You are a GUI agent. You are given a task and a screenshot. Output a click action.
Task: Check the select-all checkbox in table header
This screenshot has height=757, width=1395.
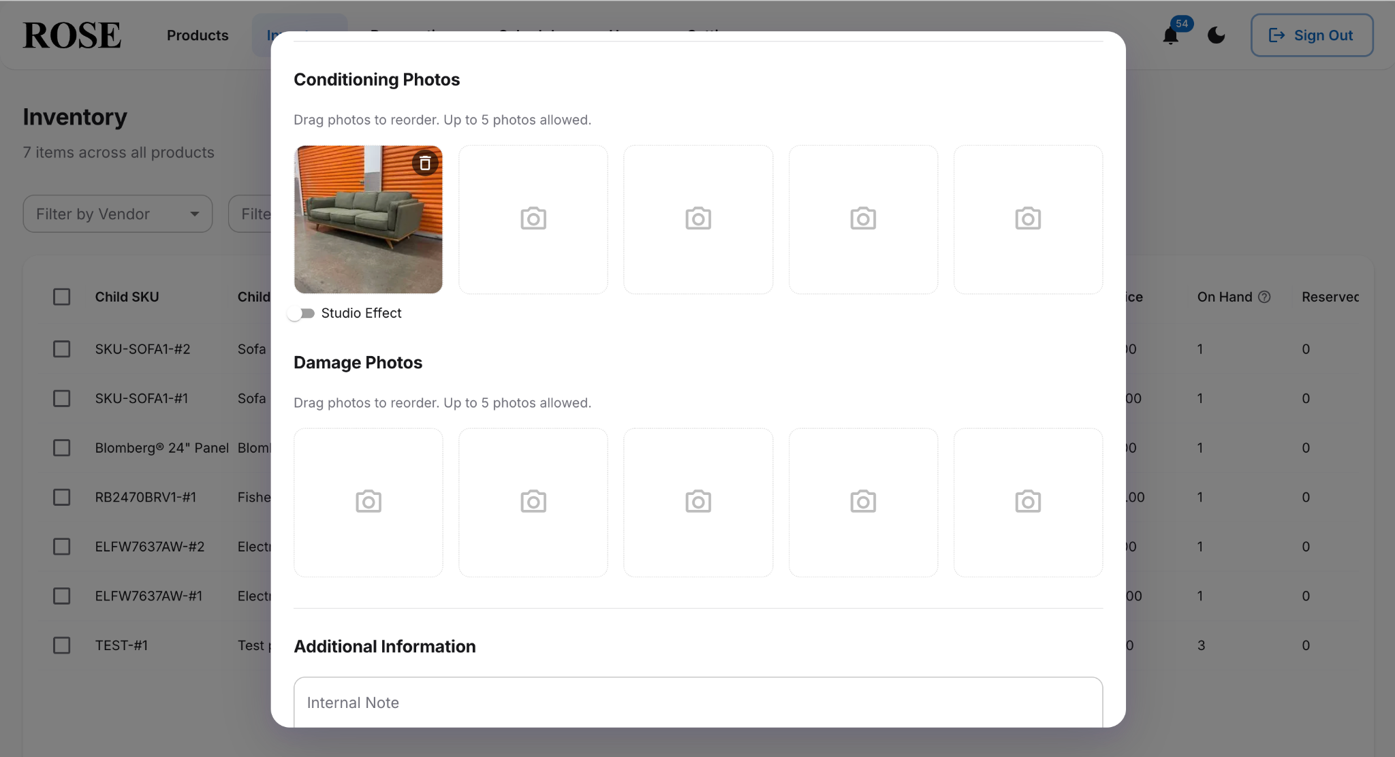[61, 296]
